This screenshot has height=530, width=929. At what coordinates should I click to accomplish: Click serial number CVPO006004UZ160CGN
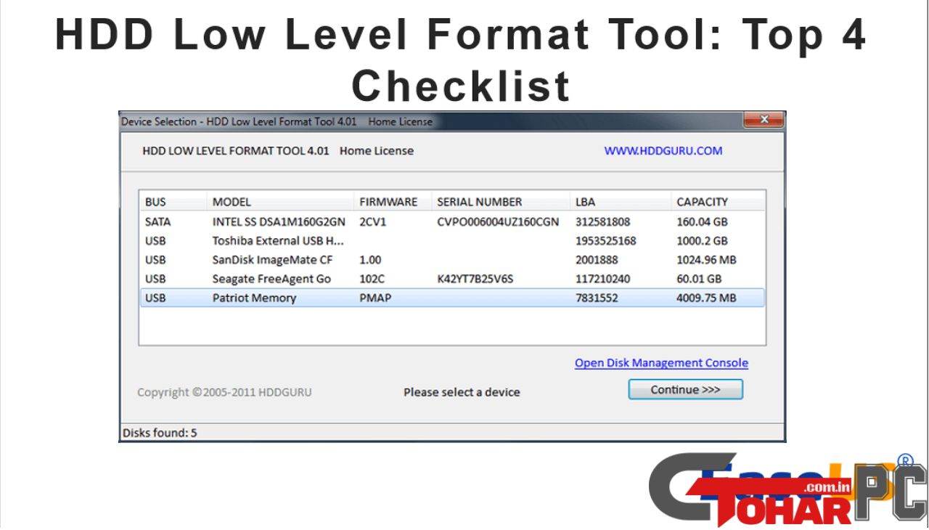(498, 221)
